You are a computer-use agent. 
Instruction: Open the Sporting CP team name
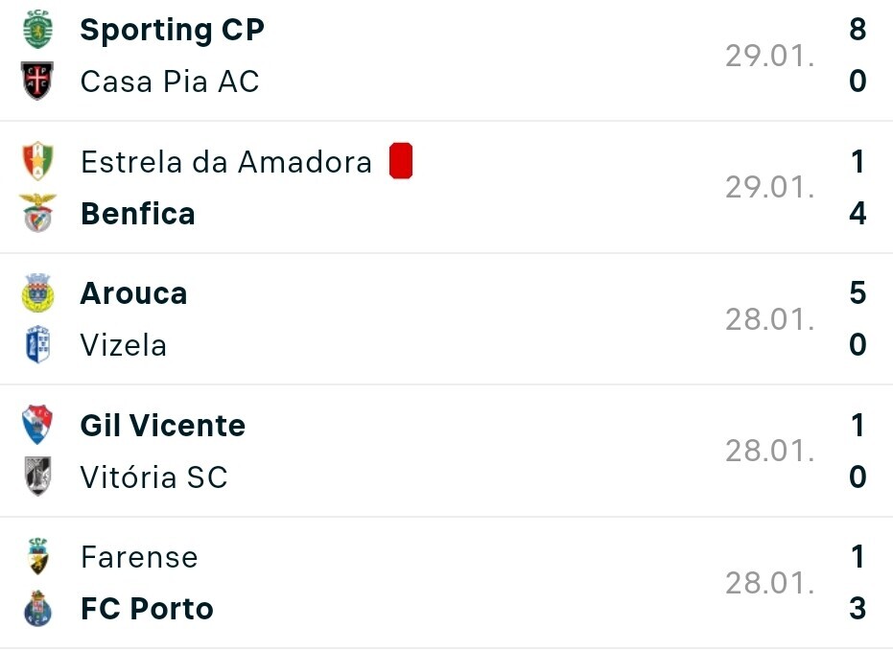[172, 30]
